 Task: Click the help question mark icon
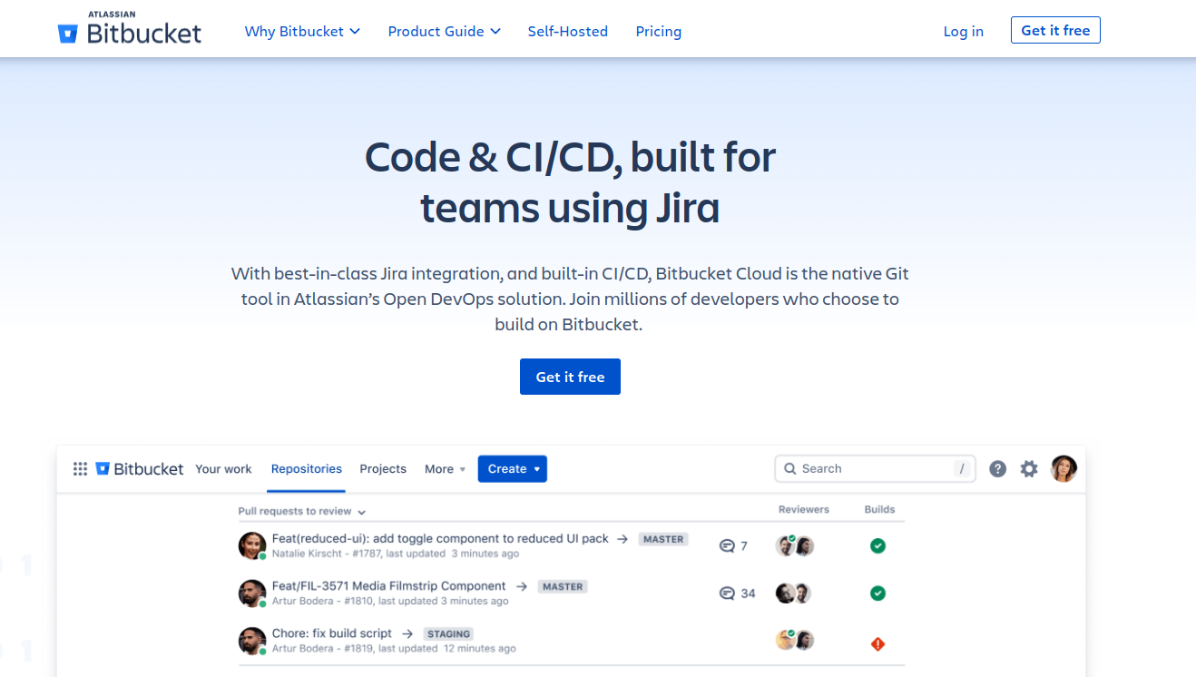pos(997,469)
